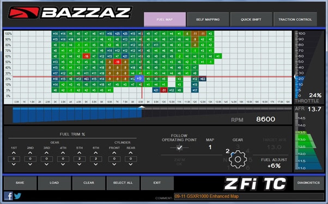Screen dimensions: 328x204
Task: Open the Facebook icon link
Action: point(8,196)
